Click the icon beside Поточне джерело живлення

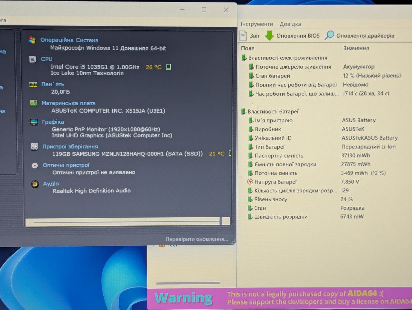[251, 67]
